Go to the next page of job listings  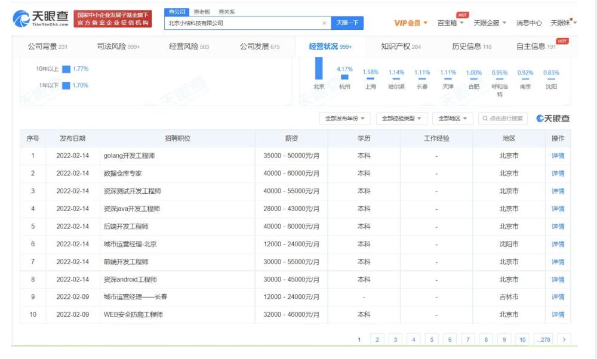coord(564,339)
